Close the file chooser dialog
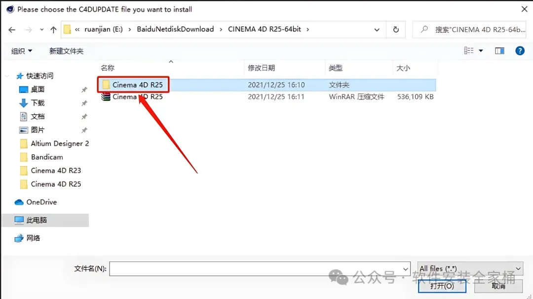 [x=525, y=9]
